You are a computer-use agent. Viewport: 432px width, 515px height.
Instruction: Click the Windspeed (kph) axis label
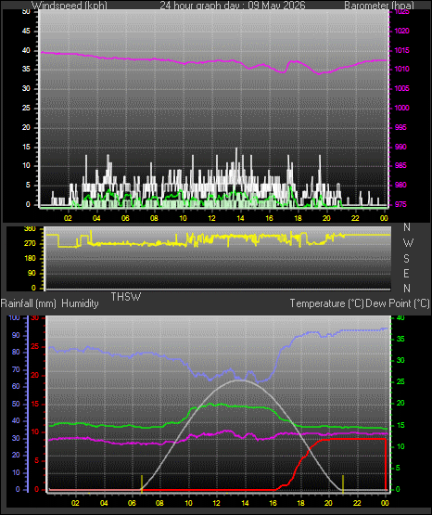(70, 6)
